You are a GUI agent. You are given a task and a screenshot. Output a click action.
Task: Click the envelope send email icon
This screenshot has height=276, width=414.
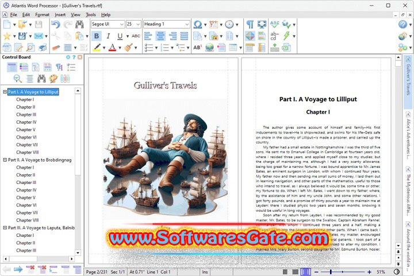tap(39, 36)
